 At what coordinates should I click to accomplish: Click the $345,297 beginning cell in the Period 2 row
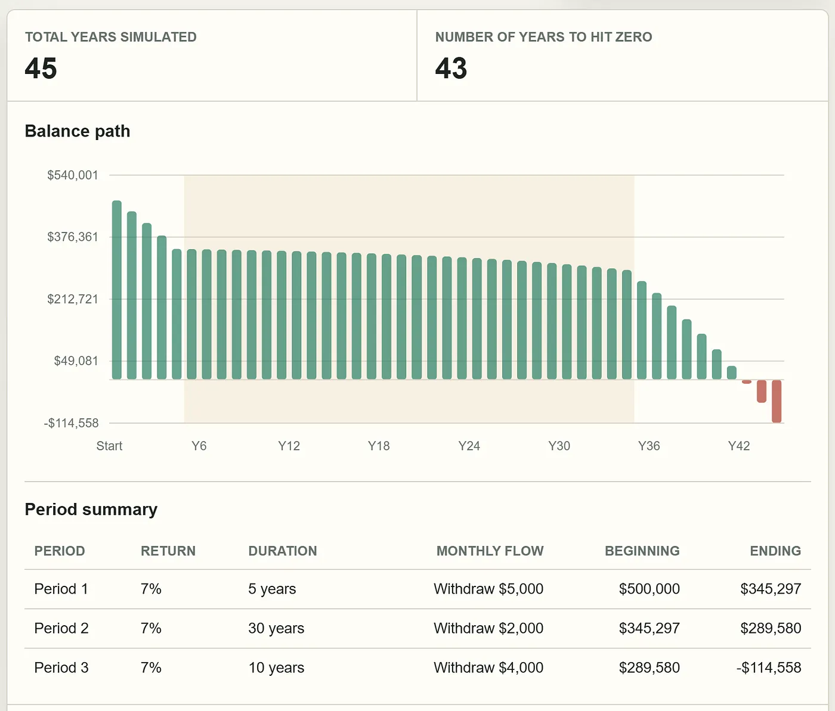pos(650,628)
